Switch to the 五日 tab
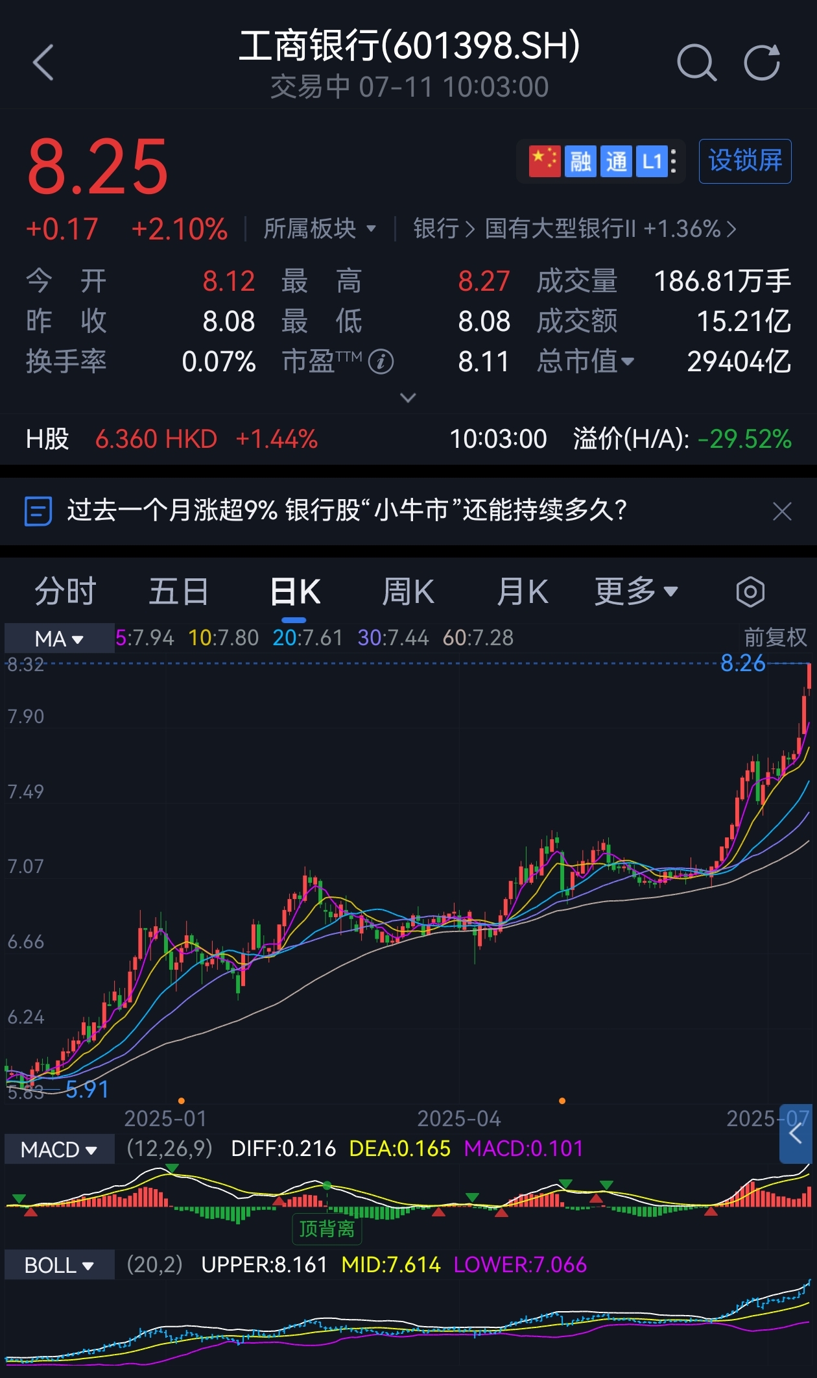The height and width of the screenshot is (1378, 817). coord(179,591)
